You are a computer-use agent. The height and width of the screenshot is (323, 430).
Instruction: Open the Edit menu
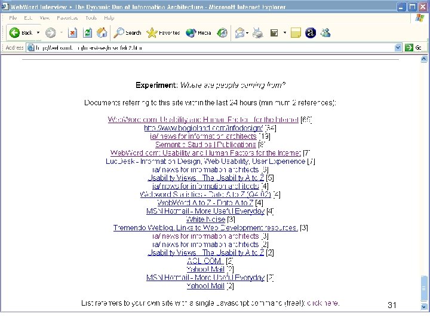click(28, 18)
